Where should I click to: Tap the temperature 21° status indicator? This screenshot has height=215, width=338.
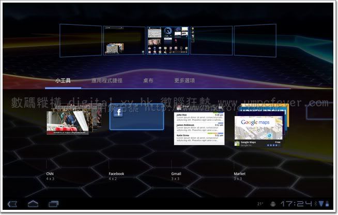[x=260, y=204]
